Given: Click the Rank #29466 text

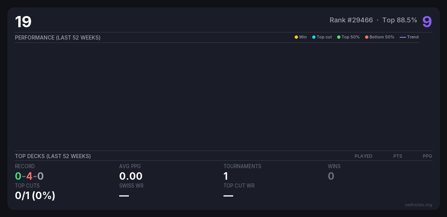Looking at the screenshot, I should click(351, 20).
